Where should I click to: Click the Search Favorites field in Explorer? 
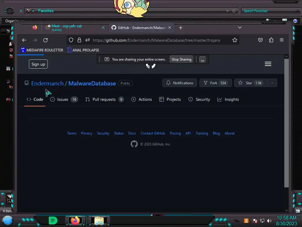point(270,11)
